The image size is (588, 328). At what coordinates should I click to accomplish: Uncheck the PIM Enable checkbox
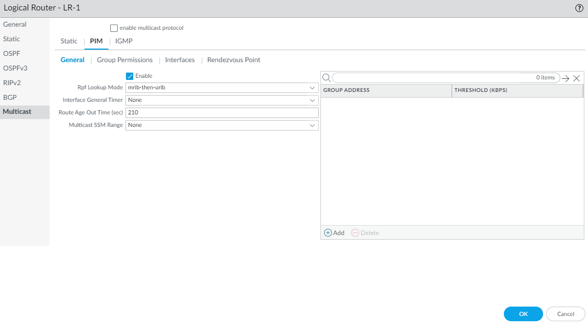coord(130,76)
